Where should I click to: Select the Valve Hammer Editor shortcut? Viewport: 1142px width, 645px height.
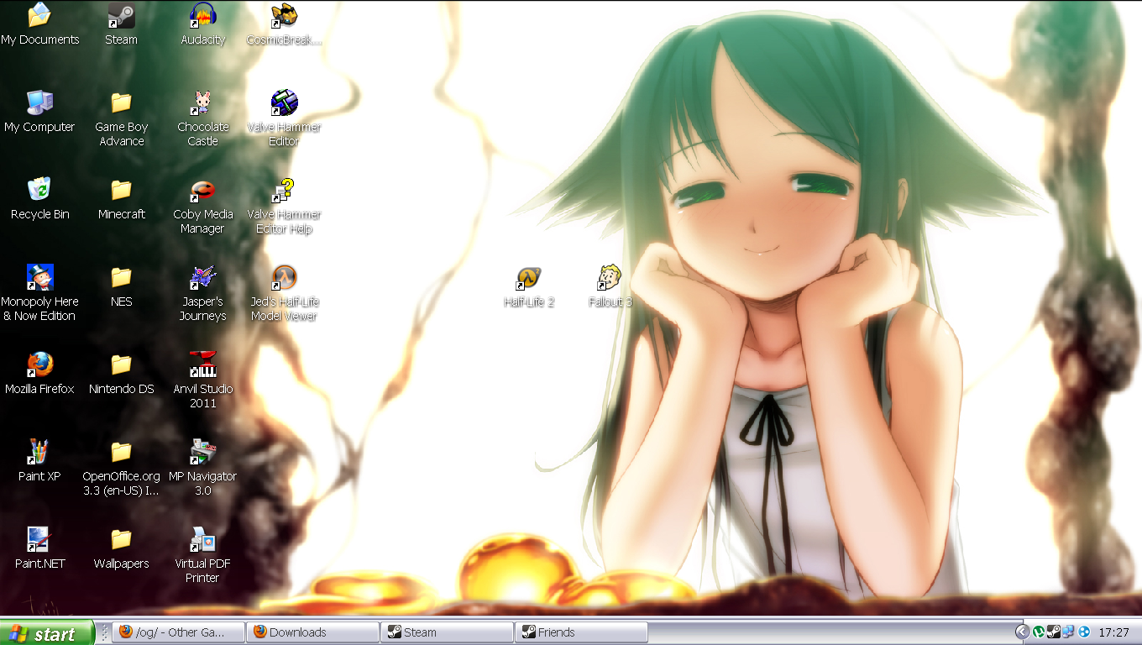tap(284, 118)
